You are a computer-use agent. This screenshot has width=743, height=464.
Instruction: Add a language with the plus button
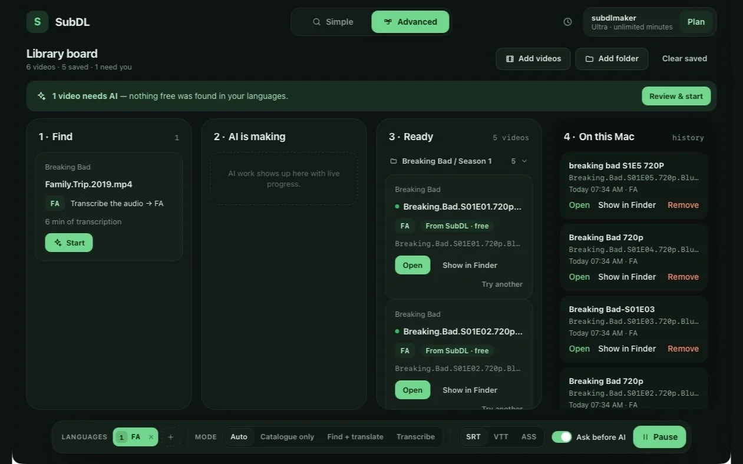[x=171, y=437]
